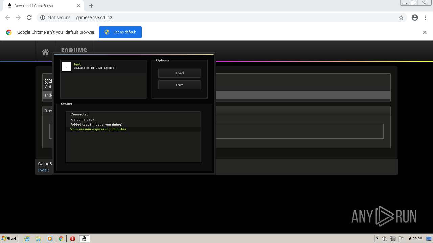Image resolution: width=433 pixels, height=243 pixels.
Task: Click the Load button in Options
Action: [x=180, y=73]
